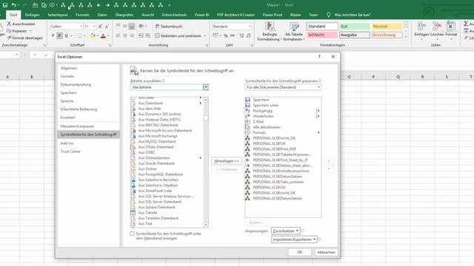Apply the red 'Schlecht' cell style
The image size is (474, 266).
(x=322, y=35)
